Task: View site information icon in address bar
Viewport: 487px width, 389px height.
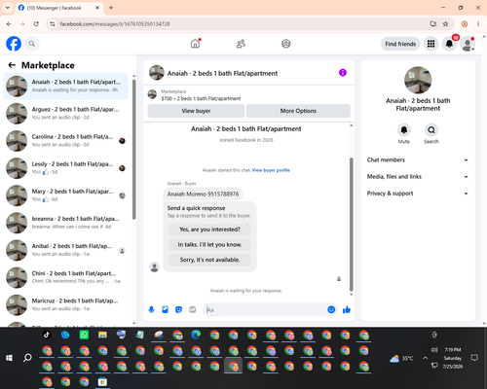Action: click(53, 23)
